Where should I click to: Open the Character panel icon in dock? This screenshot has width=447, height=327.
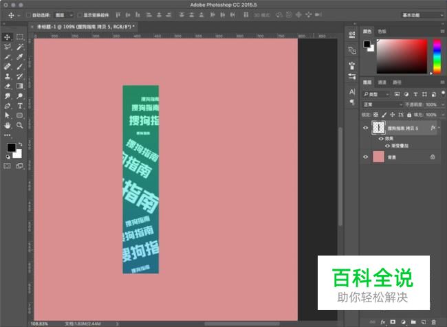coord(352,92)
